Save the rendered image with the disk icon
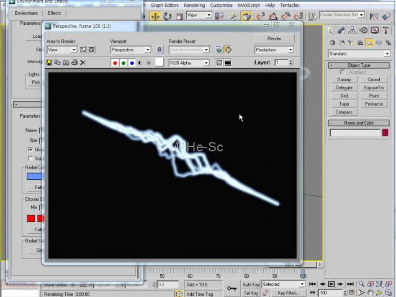The height and width of the screenshot is (297, 396). tap(49, 63)
